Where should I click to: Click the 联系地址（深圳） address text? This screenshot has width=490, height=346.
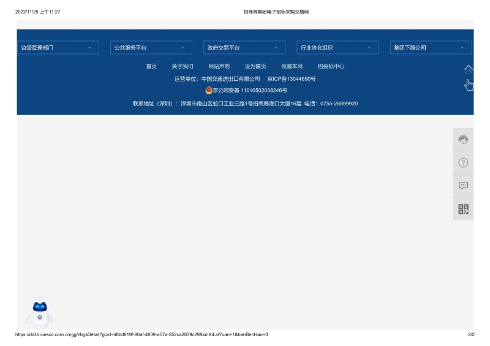(x=217, y=103)
